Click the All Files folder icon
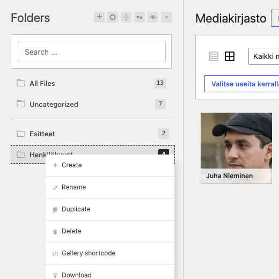Viewport: 279px width, 279px height. pyautogui.click(x=21, y=83)
